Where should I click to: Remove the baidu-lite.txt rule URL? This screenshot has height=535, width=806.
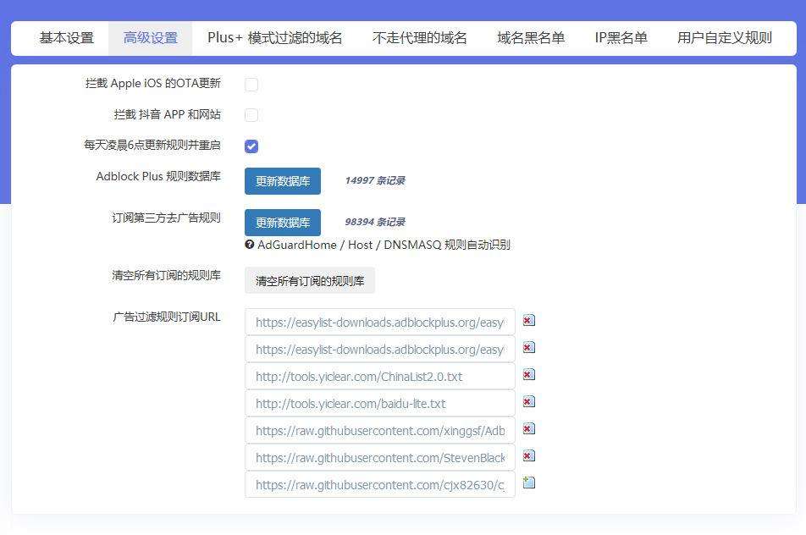(x=528, y=401)
